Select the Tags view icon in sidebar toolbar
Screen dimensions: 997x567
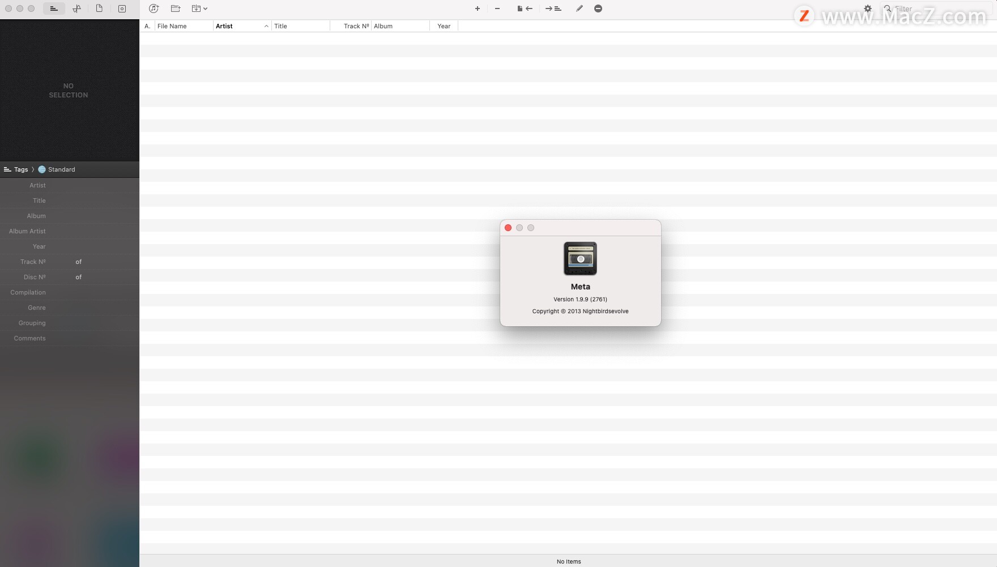pyautogui.click(x=54, y=8)
